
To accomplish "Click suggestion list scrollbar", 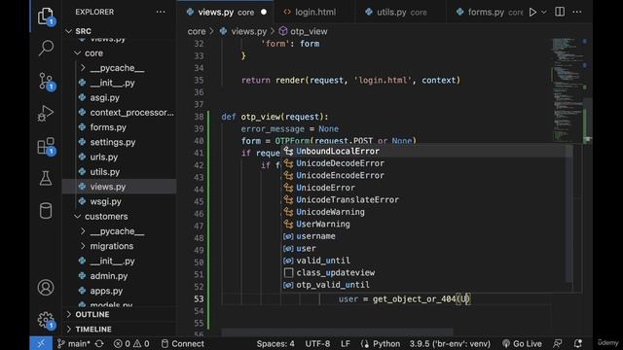I will [x=568, y=214].
